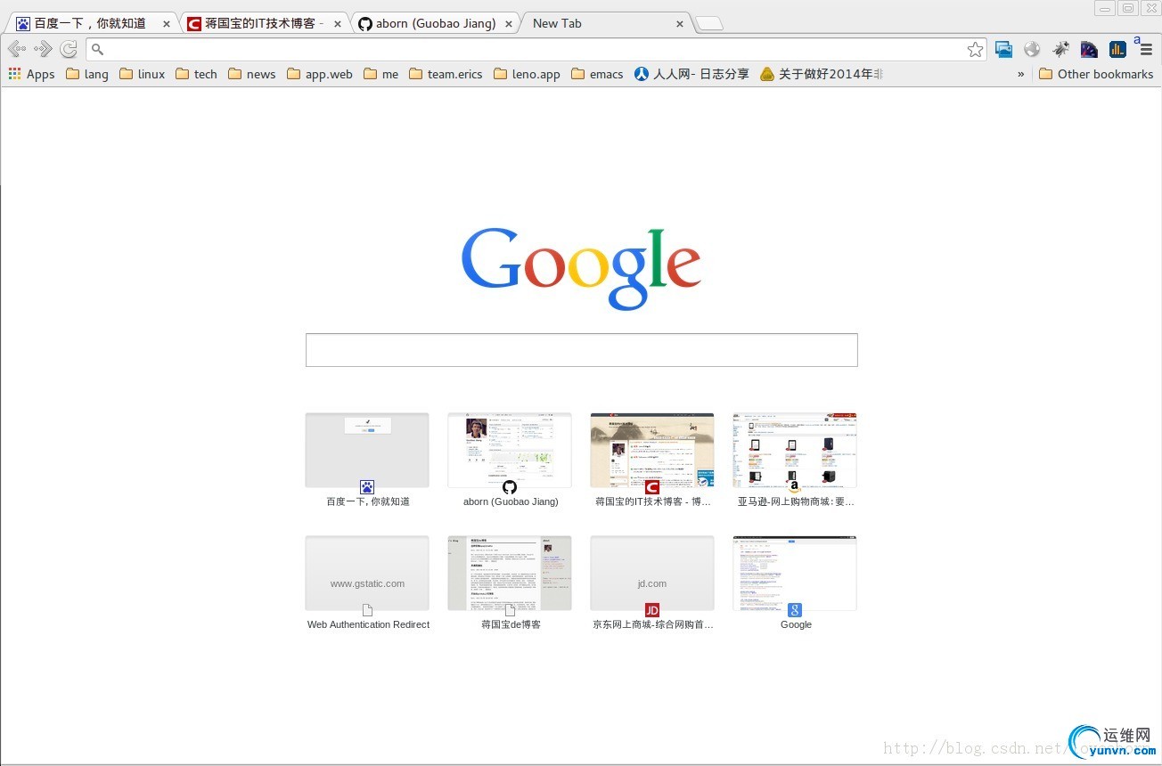1162x766 pixels.
Task: Close the aborn (Guobao Jiang) tab
Action: coord(509,24)
